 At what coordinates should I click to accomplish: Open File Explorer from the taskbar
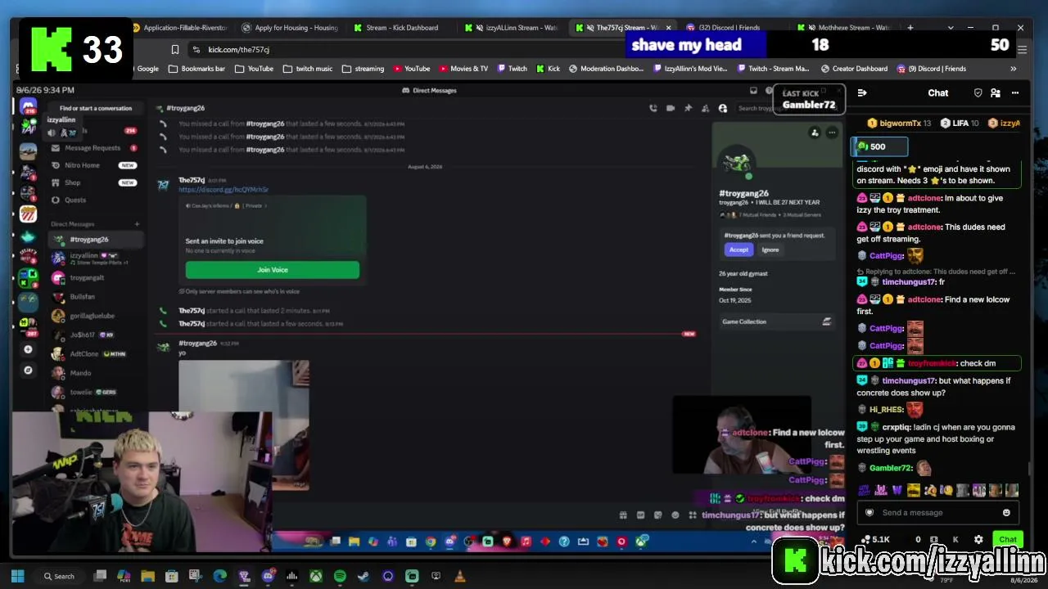click(147, 577)
